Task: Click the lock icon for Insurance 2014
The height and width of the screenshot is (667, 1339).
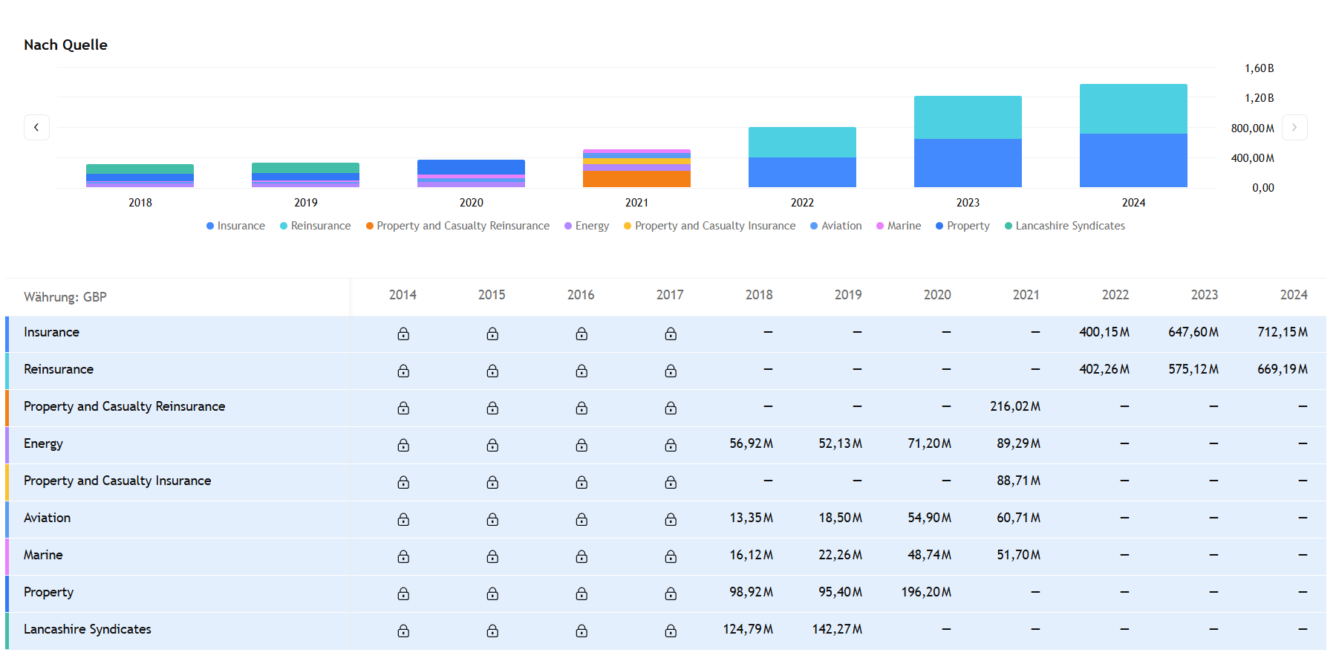Action: click(x=403, y=333)
